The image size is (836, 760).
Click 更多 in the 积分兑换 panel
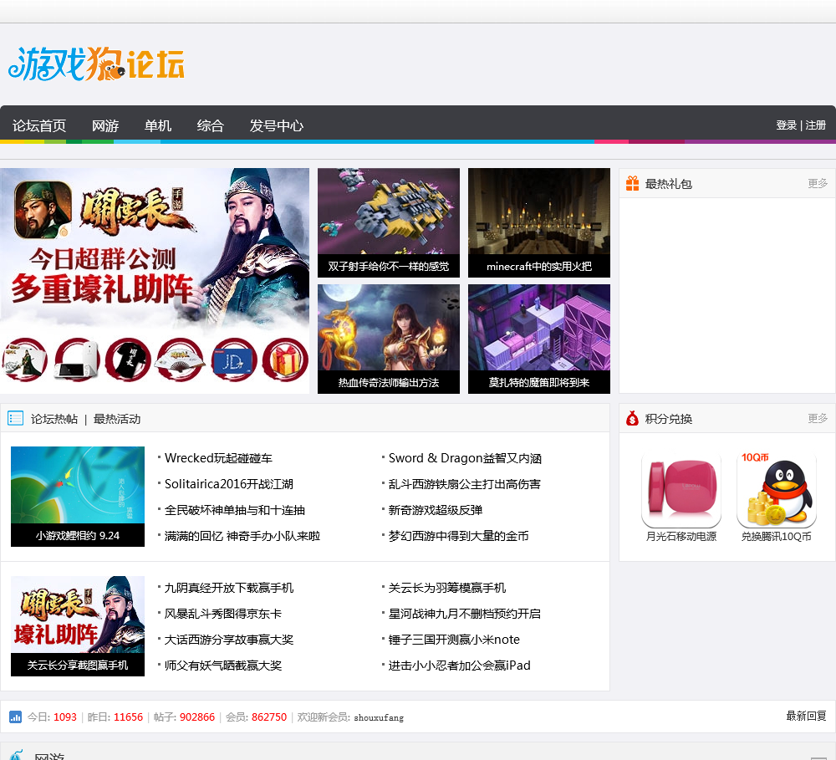818,418
